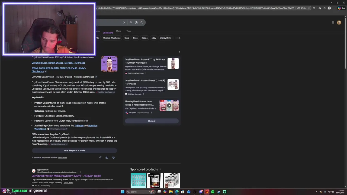Screen dimensions: 347x195
Task: Favorite this page with the address bar star
Action: 309,8
